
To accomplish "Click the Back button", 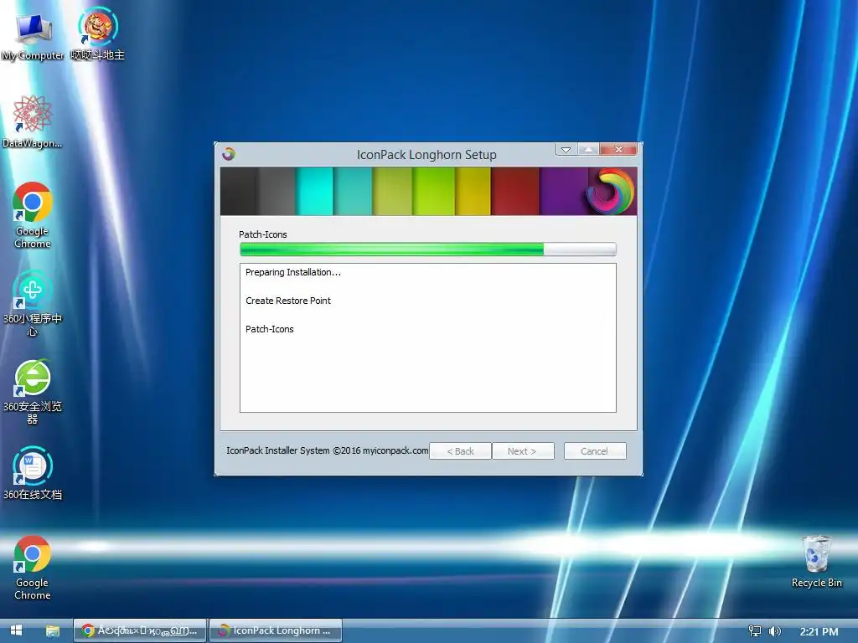I will 460,451.
